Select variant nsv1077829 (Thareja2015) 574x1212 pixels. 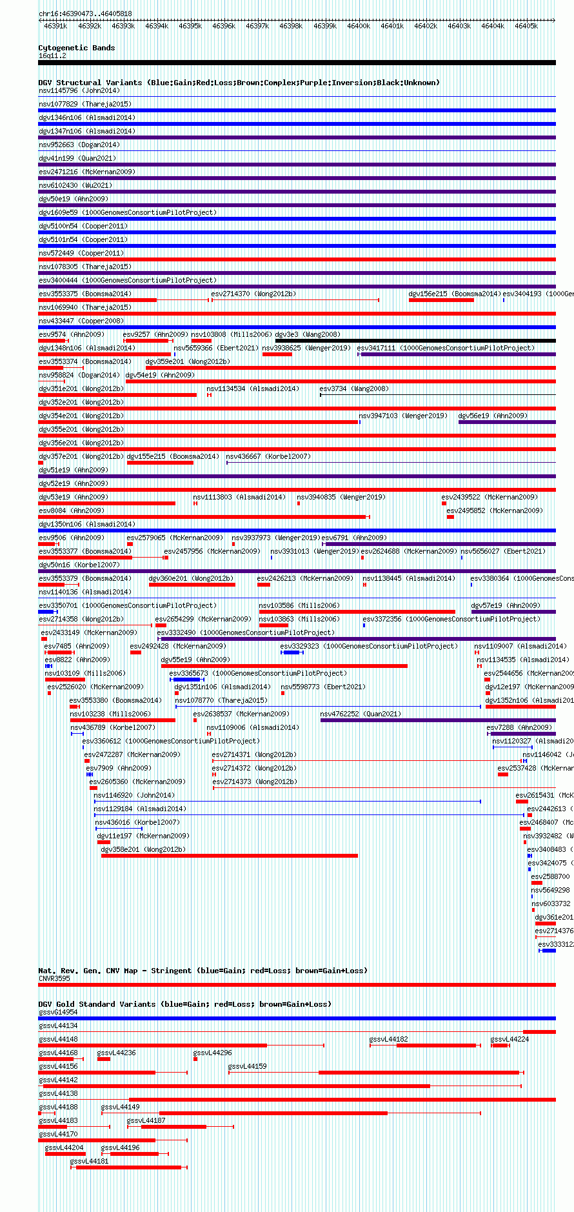(85, 104)
